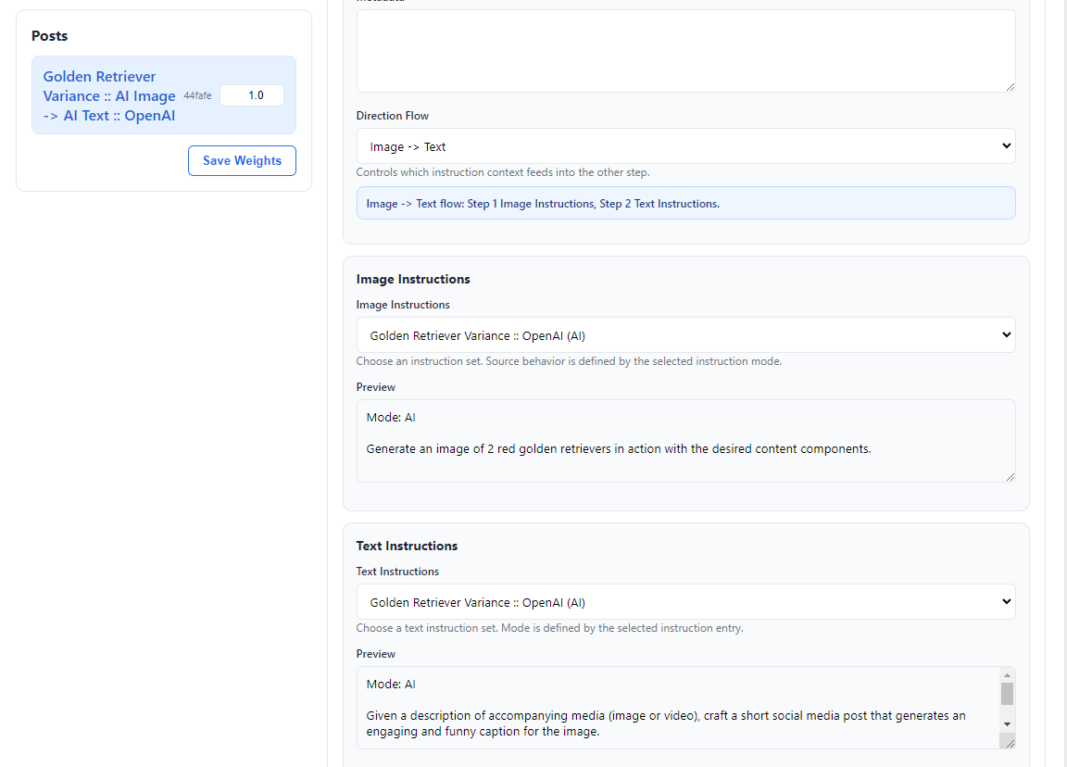Open the Golden Retriever Variance post link

click(108, 96)
